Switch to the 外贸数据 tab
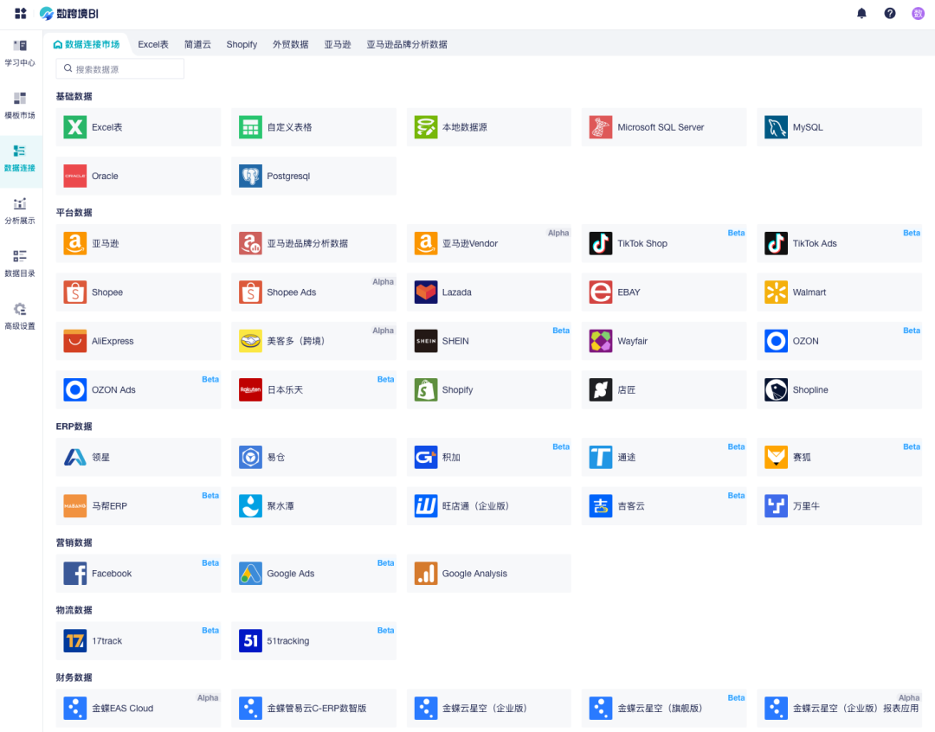Image resolution: width=935 pixels, height=732 pixels. point(290,44)
